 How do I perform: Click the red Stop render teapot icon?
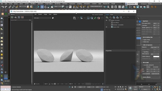point(99,18)
